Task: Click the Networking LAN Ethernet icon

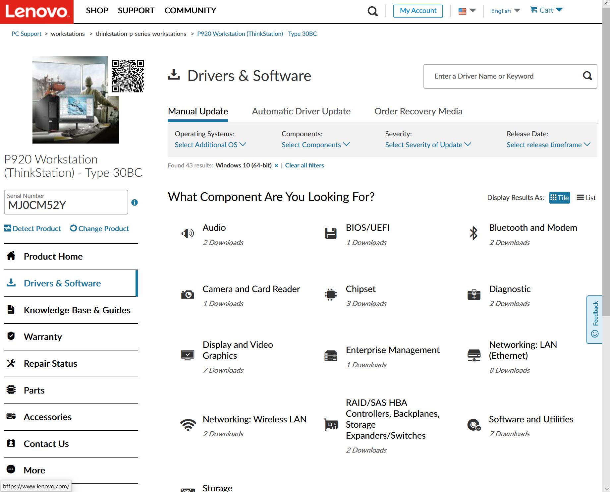Action: click(x=474, y=355)
